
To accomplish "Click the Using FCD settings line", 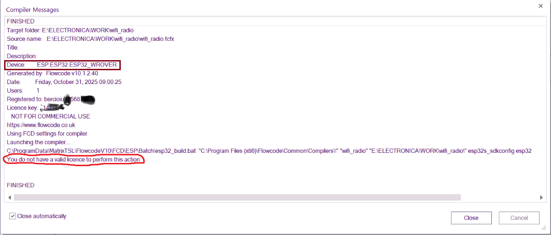I will click(47, 134).
